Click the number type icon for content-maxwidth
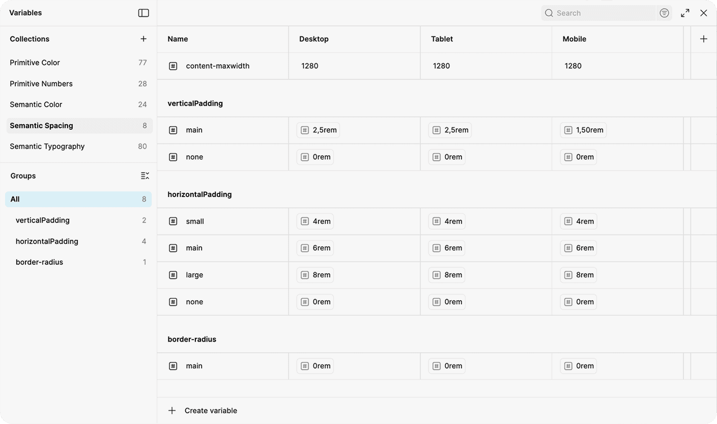Screen dimensions: 717x424 173,66
